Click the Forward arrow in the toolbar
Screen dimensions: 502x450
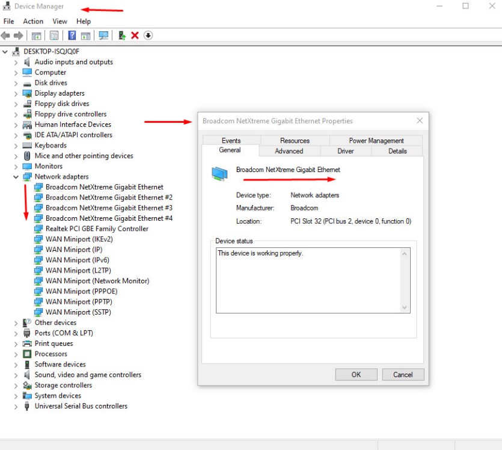(19, 35)
